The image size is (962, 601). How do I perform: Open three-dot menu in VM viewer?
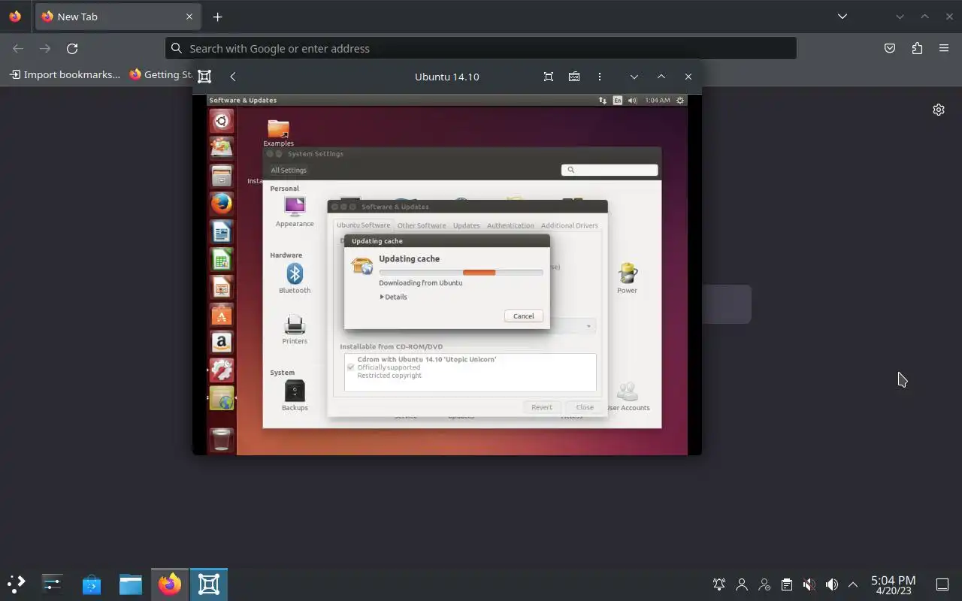(x=599, y=77)
